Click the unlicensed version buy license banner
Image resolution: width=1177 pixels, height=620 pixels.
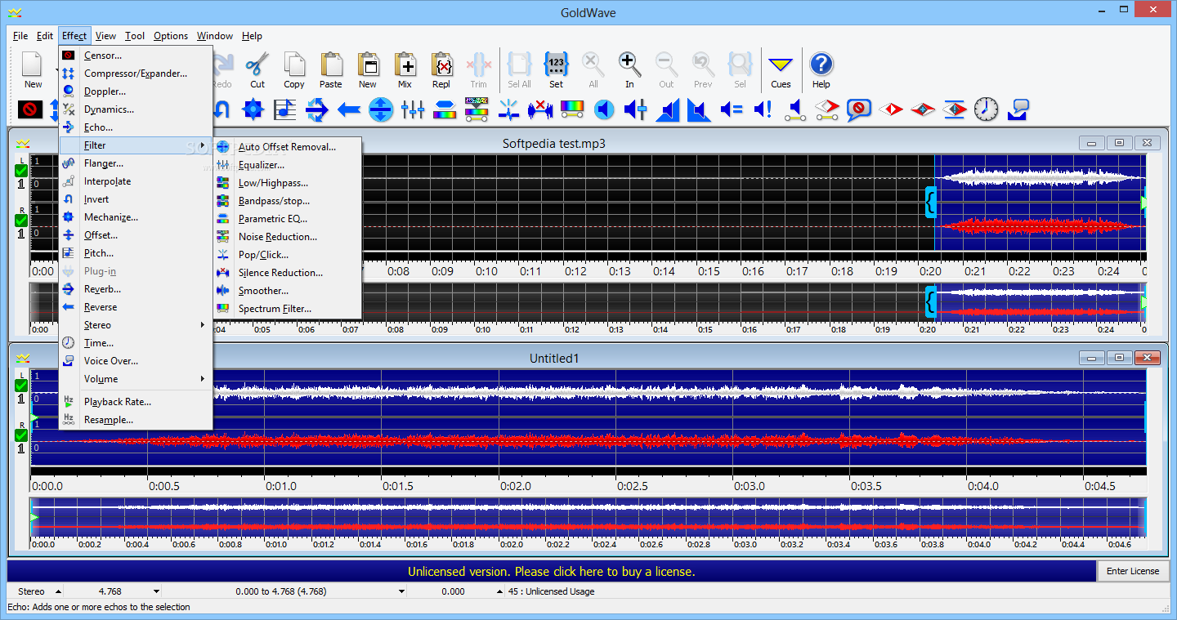[552, 572]
